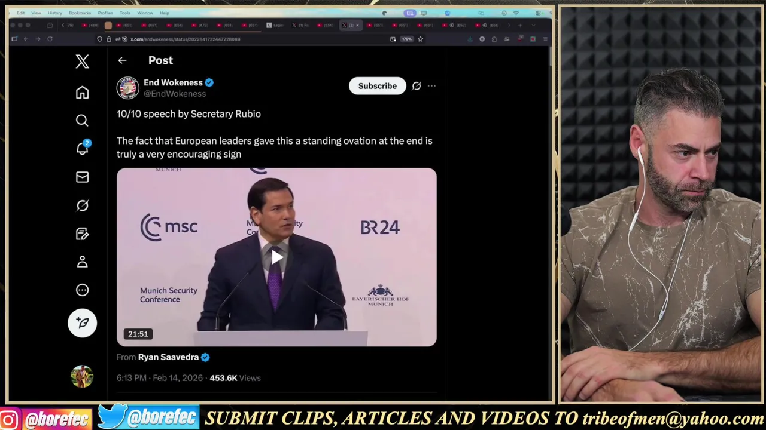Image resolution: width=766 pixels, height=430 pixels.
Task: Open the Grok icon in the sidebar
Action: coord(82,205)
